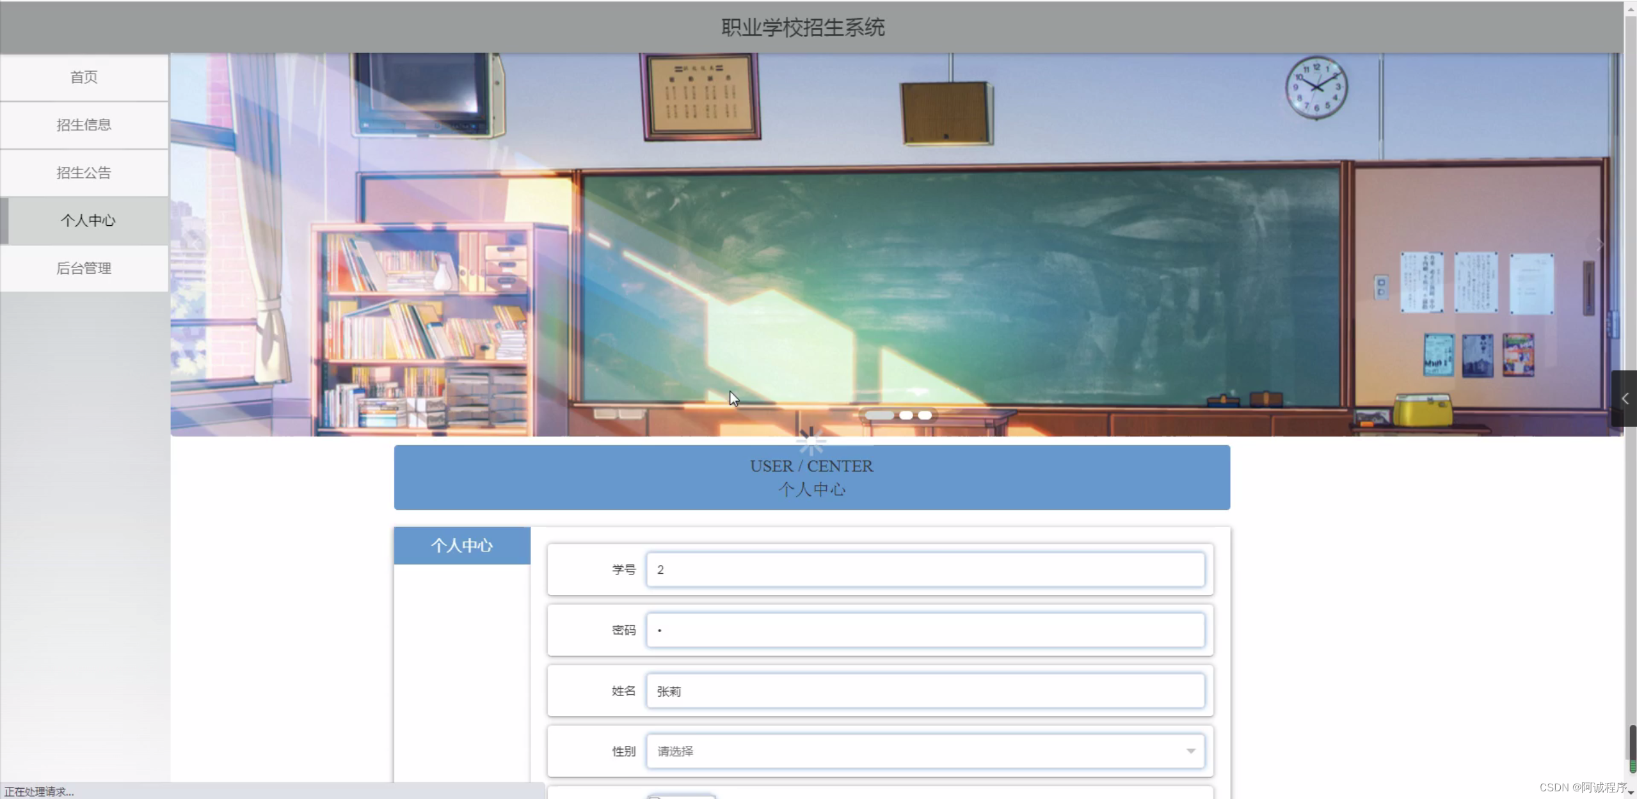Click the carousel next arrow on the banner
The width and height of the screenshot is (1637, 799).
[1599, 245]
